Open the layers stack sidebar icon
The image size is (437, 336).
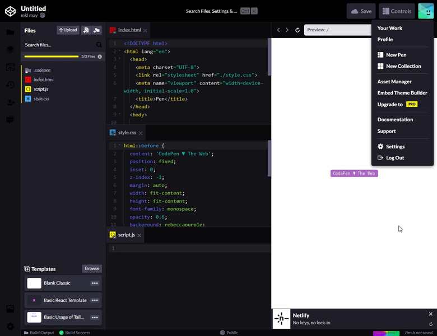(x=10, y=50)
